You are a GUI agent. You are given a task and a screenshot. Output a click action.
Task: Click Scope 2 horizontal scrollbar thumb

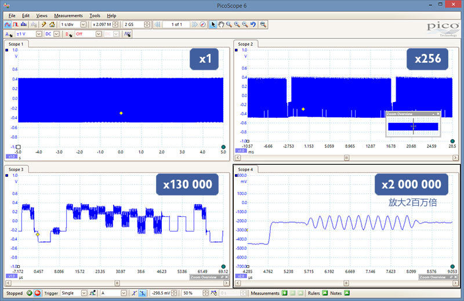tap(346, 158)
